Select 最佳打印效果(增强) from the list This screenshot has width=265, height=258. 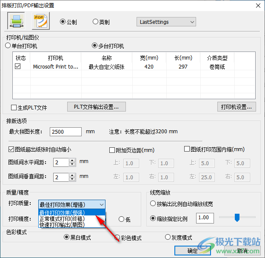click(72, 212)
